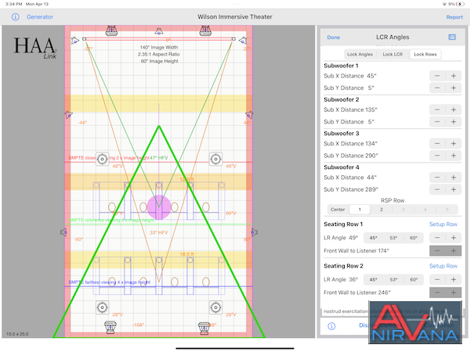Increase Subwoofer 2 Sub Y Distance
Viewport: 470px width, 352px height.
click(x=454, y=122)
